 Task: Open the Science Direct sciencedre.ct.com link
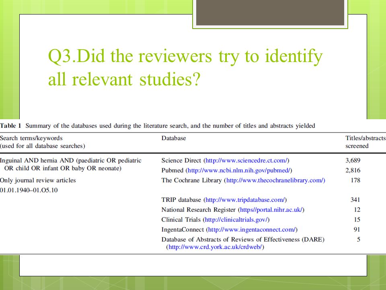(246, 161)
